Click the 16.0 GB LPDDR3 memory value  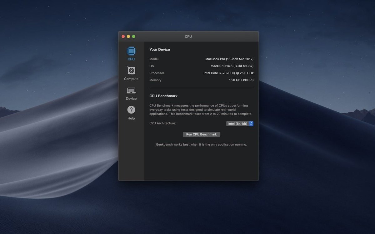241,80
